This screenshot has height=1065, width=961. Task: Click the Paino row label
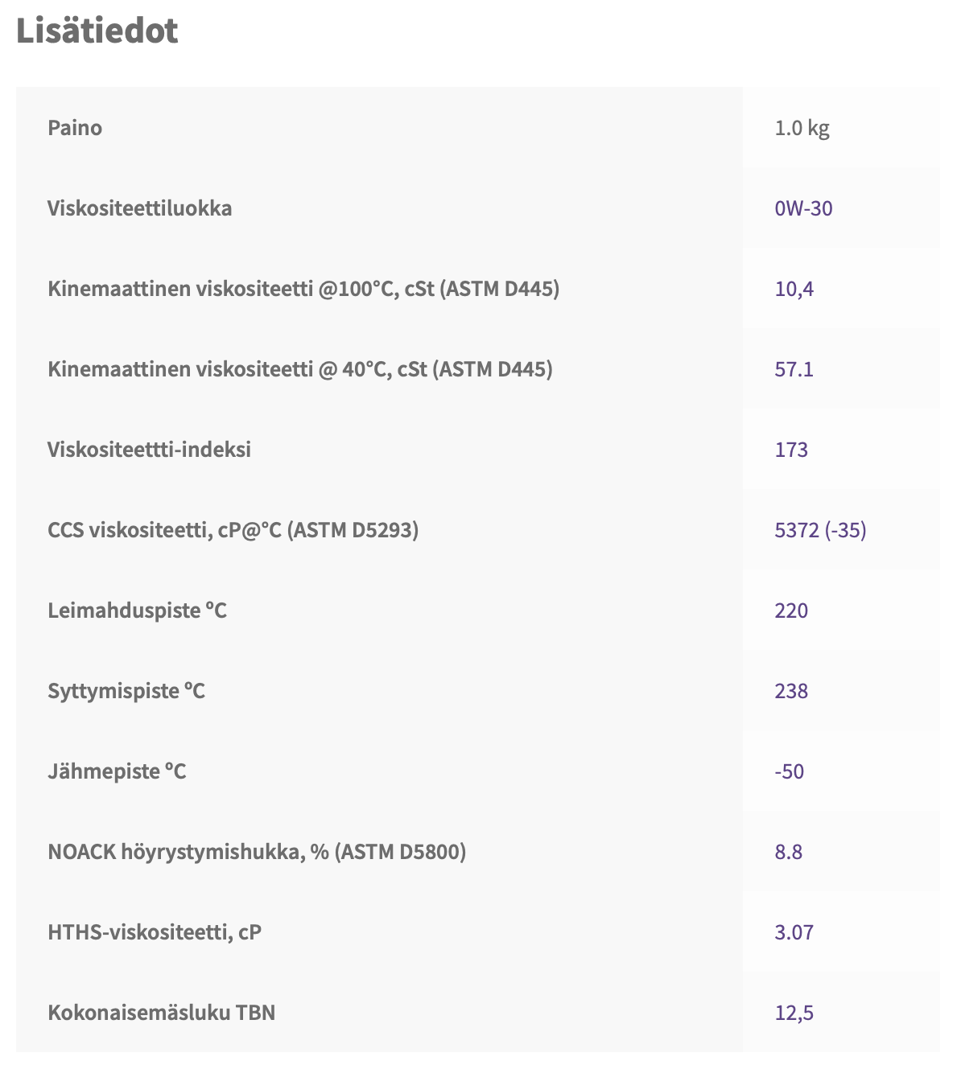[75, 128]
